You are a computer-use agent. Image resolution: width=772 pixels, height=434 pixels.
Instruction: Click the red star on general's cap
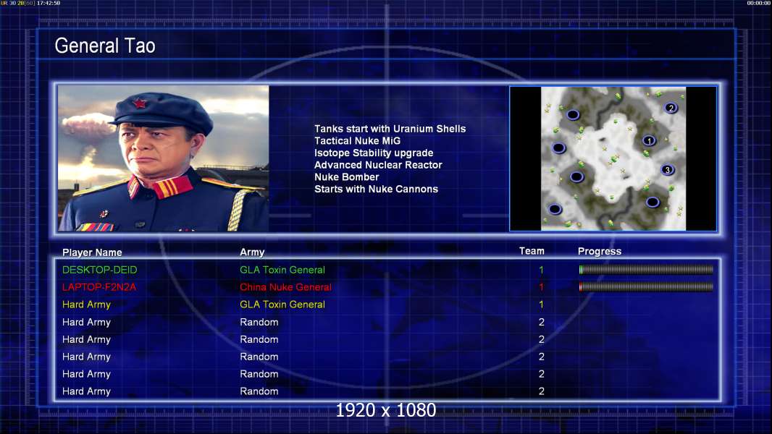[140, 103]
